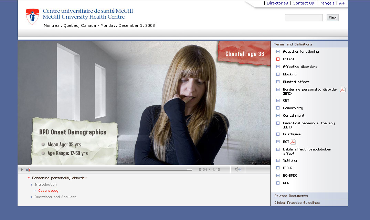Open the Related Documents section
Screen dimensions: 370x220
[309, 196]
